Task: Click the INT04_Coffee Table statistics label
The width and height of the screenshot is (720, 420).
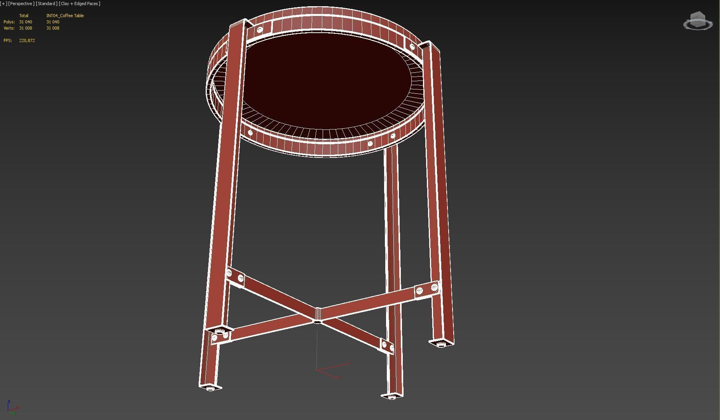Action: tap(65, 16)
